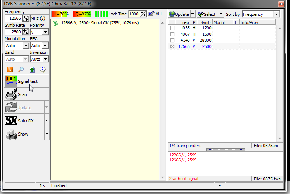Open the FEC dropdown
This screenshot has height=194, width=290.
click(x=39, y=46)
